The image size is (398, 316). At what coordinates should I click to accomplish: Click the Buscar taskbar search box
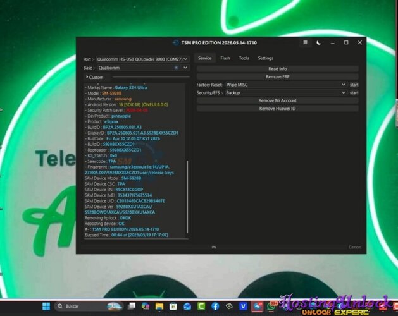tap(89, 306)
